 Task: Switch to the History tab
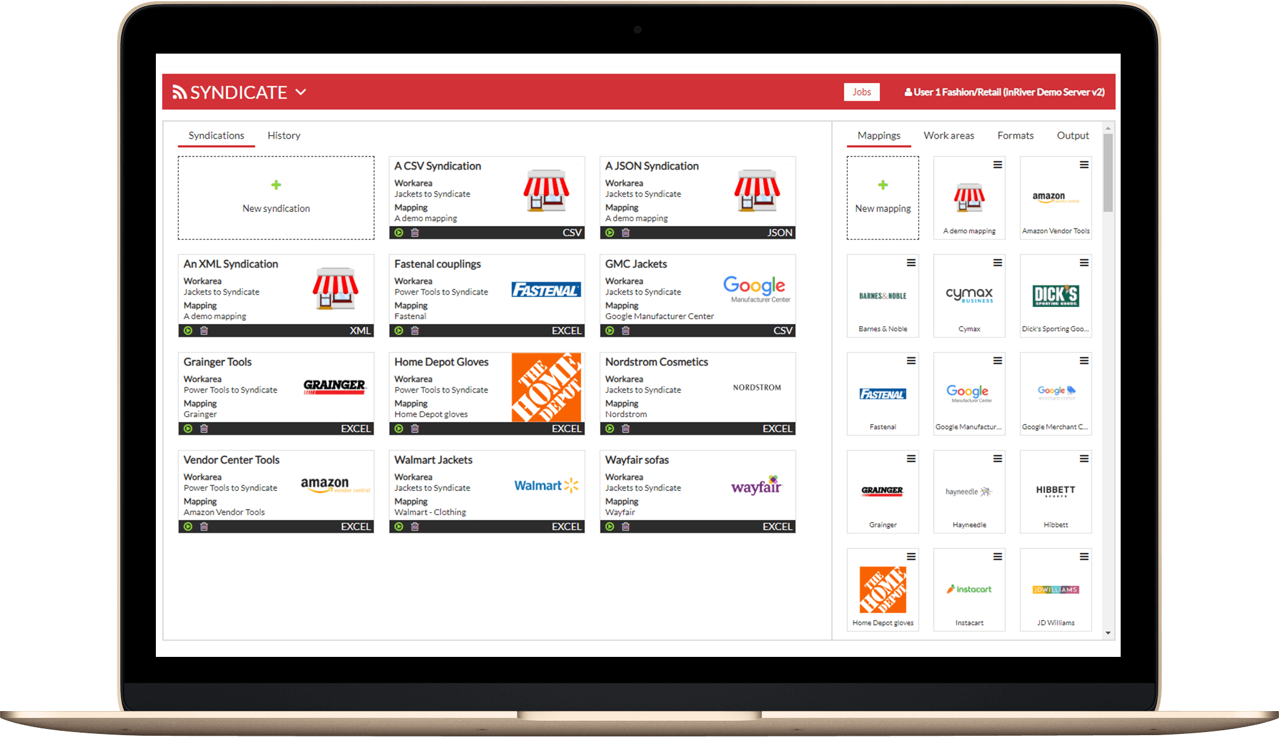pyautogui.click(x=283, y=134)
